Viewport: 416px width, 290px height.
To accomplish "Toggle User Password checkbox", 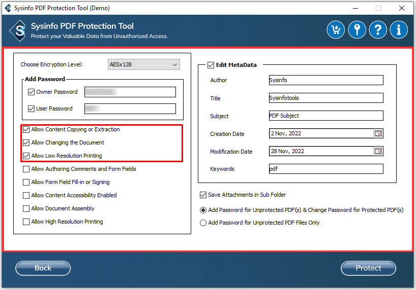I will pos(32,108).
